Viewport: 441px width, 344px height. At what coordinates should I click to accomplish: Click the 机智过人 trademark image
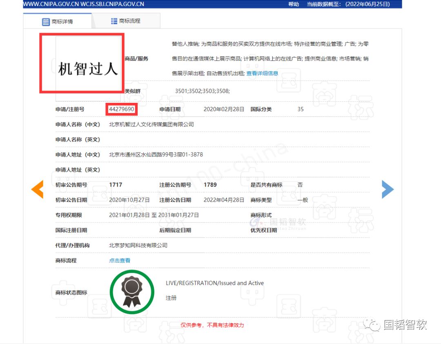[88, 69]
